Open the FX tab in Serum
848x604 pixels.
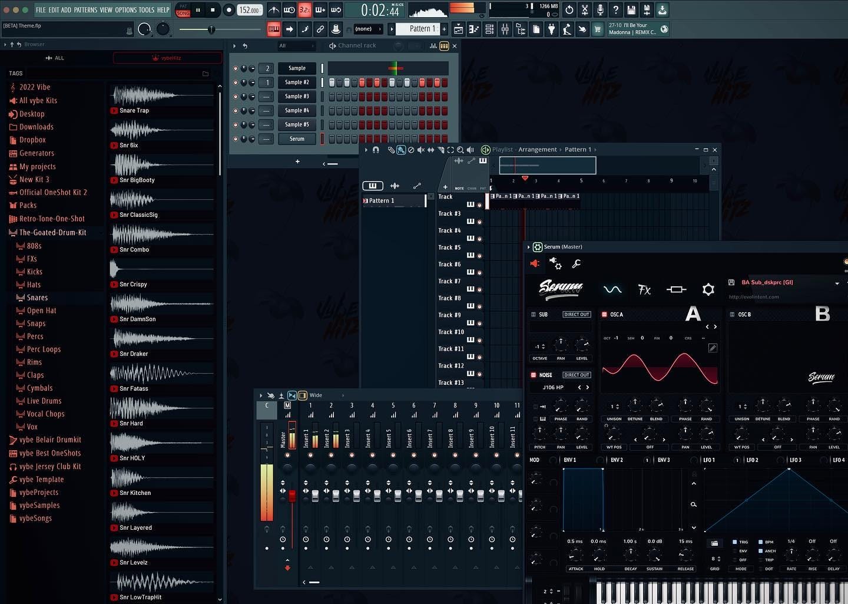(x=644, y=289)
